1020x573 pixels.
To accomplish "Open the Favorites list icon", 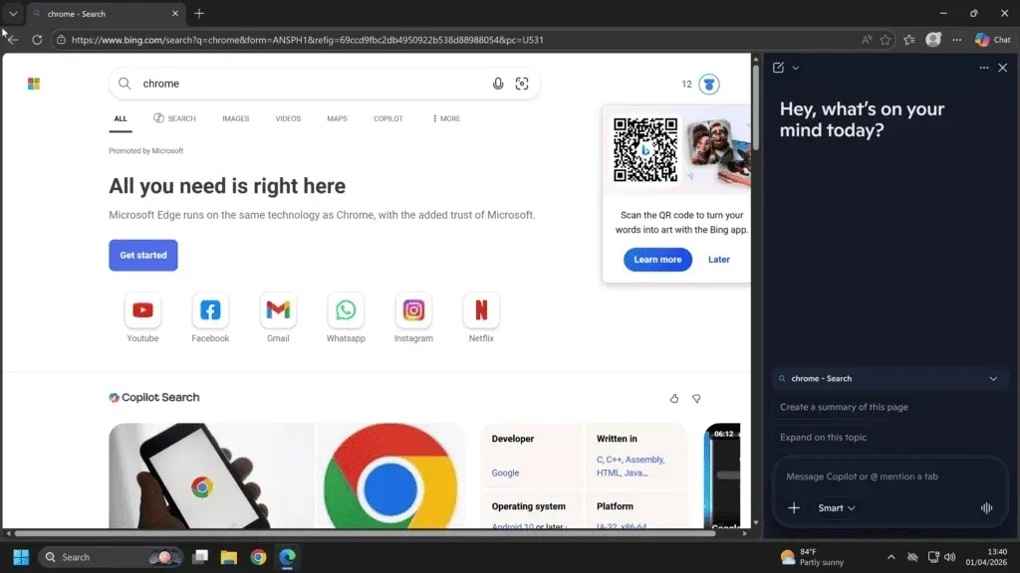I will pos(909,40).
